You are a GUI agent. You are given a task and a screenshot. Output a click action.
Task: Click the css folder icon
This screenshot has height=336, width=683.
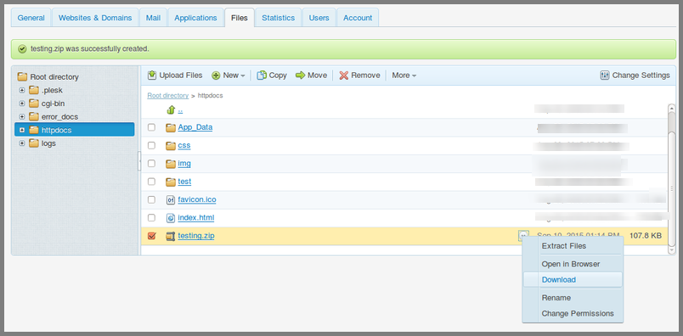[x=170, y=146]
